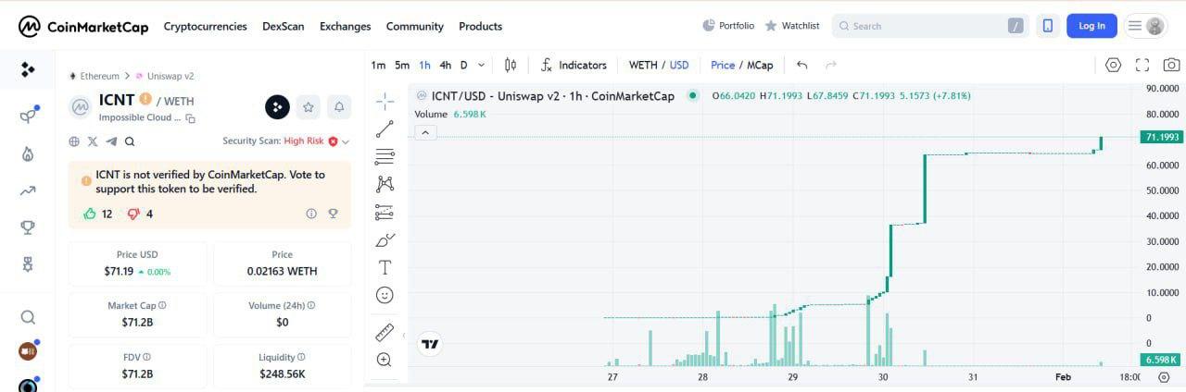Viewport: 1186px width, 392px height.
Task: Switch chart to USD denomination
Action: tap(679, 65)
